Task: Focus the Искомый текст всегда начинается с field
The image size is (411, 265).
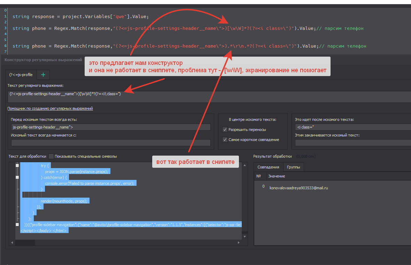Action: point(111,143)
